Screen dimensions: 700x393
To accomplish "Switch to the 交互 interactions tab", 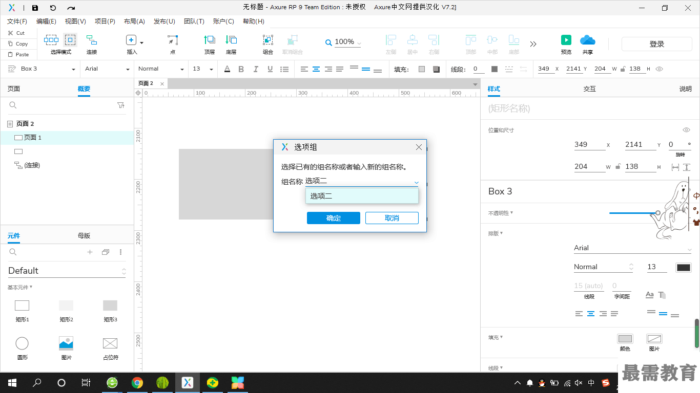I will pos(590,89).
